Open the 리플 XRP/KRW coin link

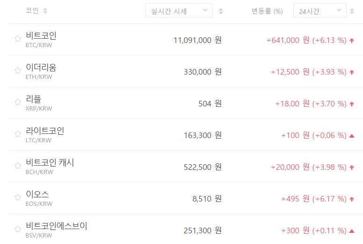(34, 99)
